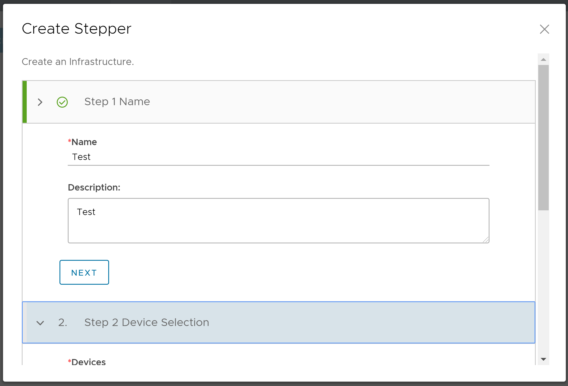
Task: Focus the Description text area
Action: tap(278, 220)
